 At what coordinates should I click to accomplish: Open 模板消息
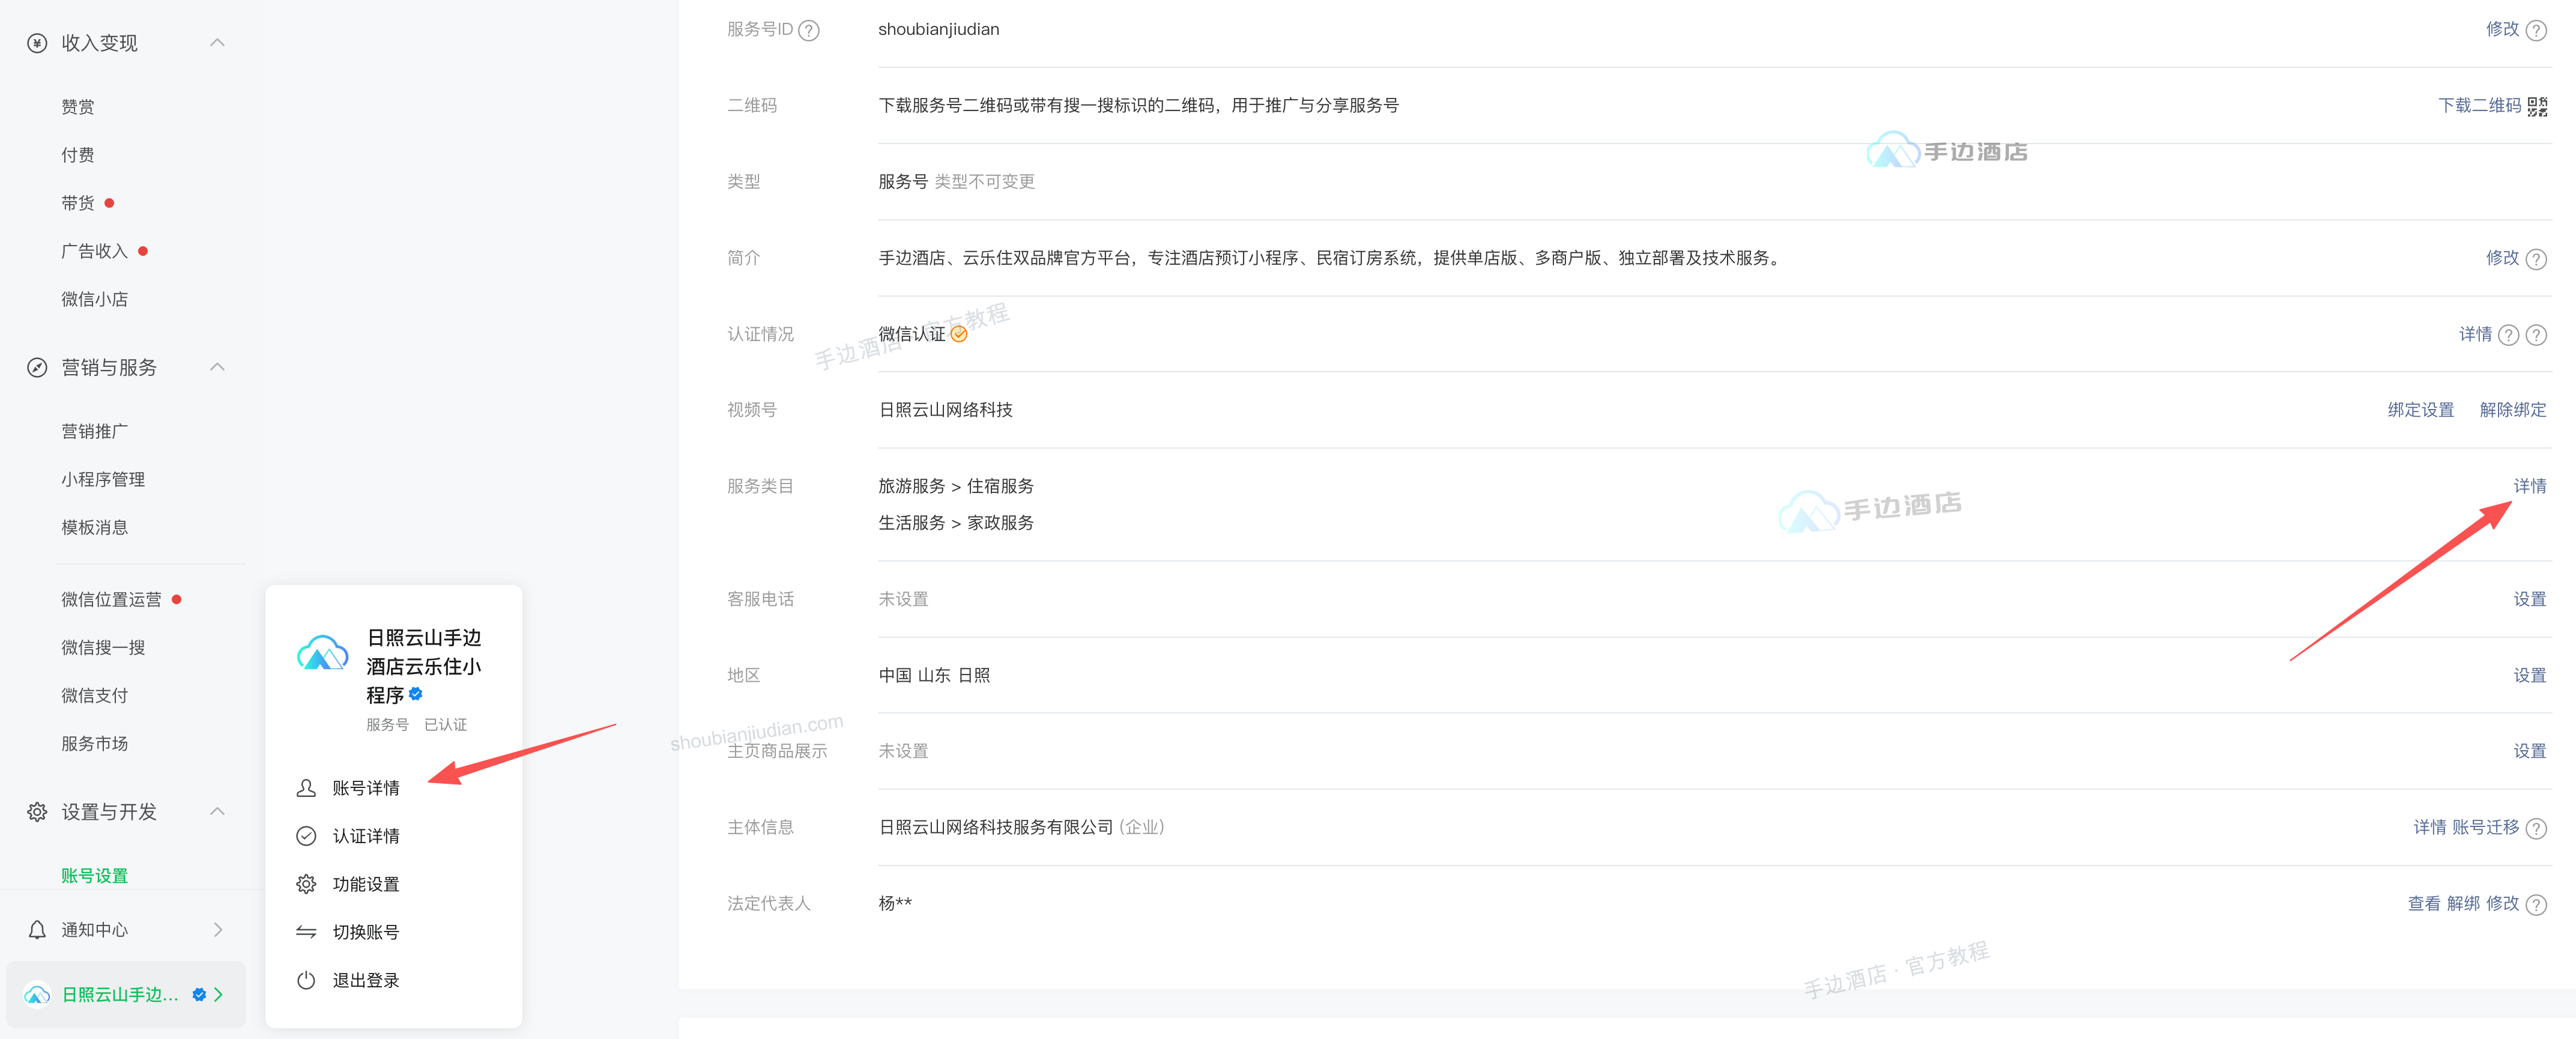click(94, 527)
